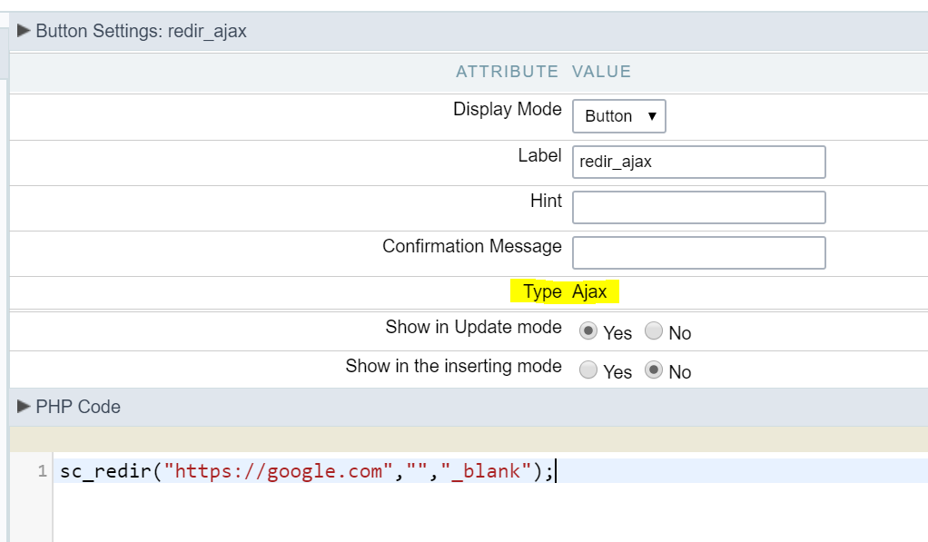Collapse the Button Settings section triangle

pyautogui.click(x=24, y=30)
